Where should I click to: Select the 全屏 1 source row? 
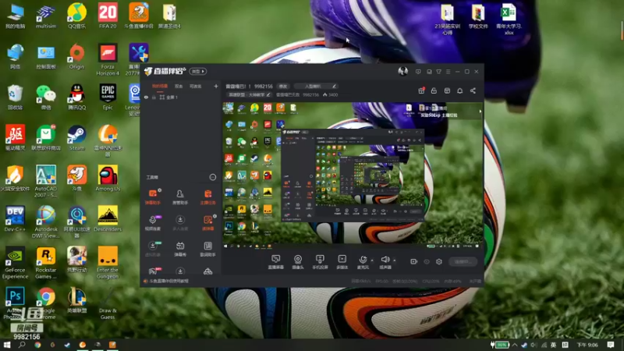pos(181,97)
